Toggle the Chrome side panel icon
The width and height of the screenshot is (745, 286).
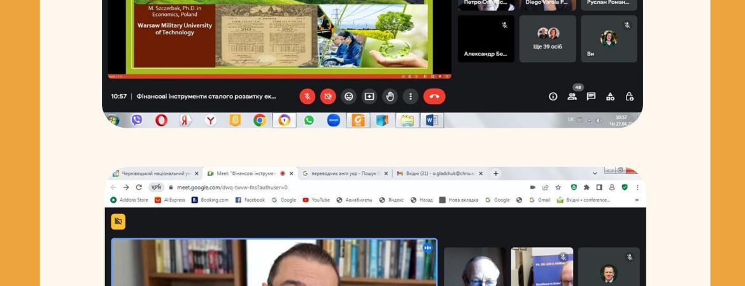600,187
